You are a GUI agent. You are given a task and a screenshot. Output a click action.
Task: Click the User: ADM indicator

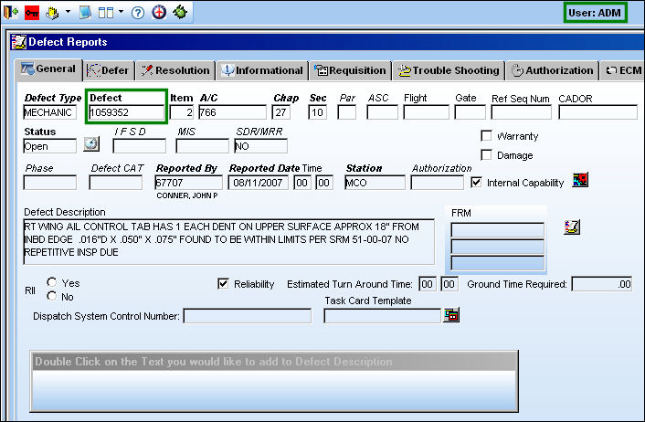tap(595, 13)
